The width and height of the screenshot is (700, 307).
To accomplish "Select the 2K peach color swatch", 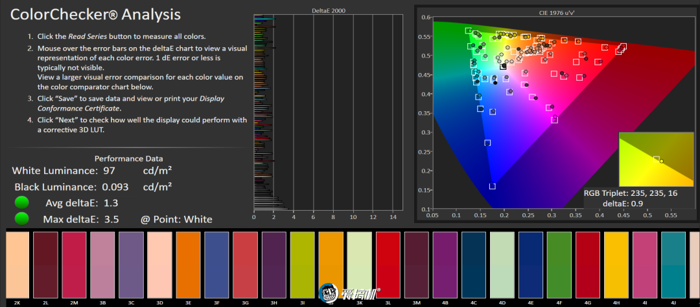I will 17,265.
